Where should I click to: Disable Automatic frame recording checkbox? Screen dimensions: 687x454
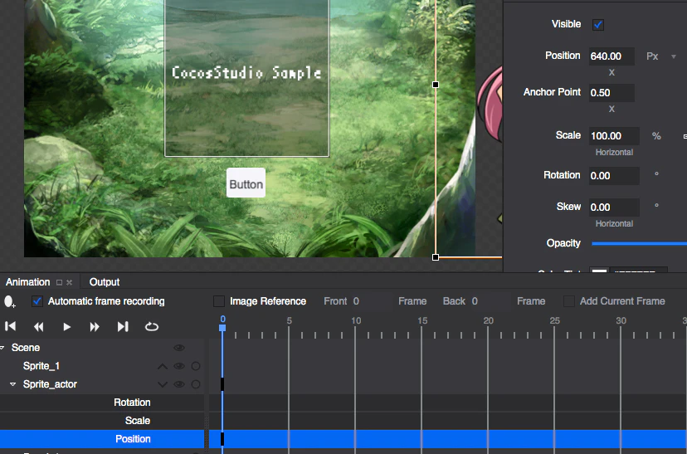point(37,301)
